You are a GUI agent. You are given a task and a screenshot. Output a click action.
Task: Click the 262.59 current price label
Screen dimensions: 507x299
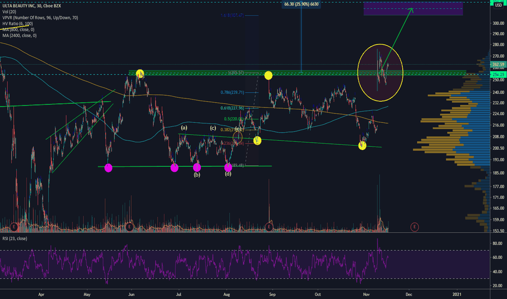[x=498, y=64]
